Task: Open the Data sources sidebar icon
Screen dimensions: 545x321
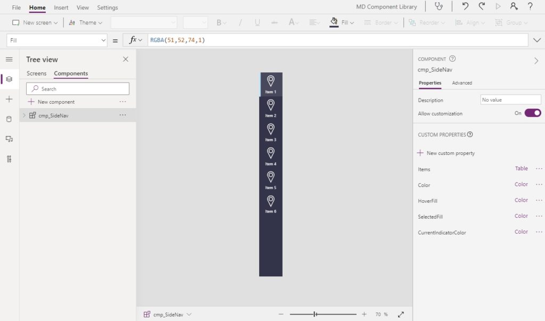Action: pyautogui.click(x=9, y=119)
